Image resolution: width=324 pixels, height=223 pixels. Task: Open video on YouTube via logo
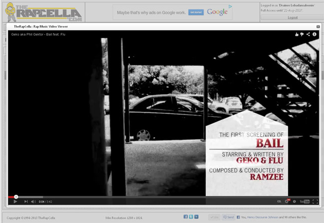coord(304,201)
